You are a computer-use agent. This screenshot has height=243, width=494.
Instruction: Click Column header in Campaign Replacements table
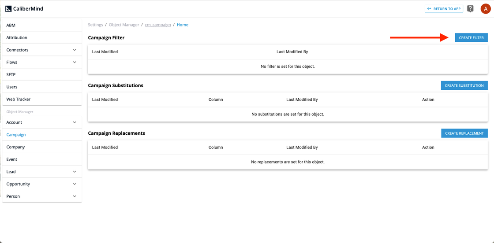(x=216, y=147)
